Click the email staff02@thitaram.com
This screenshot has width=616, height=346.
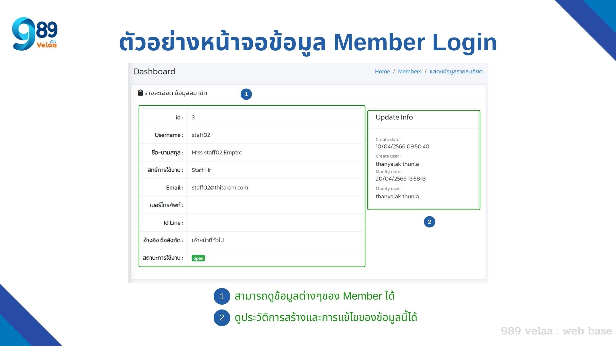pos(220,188)
